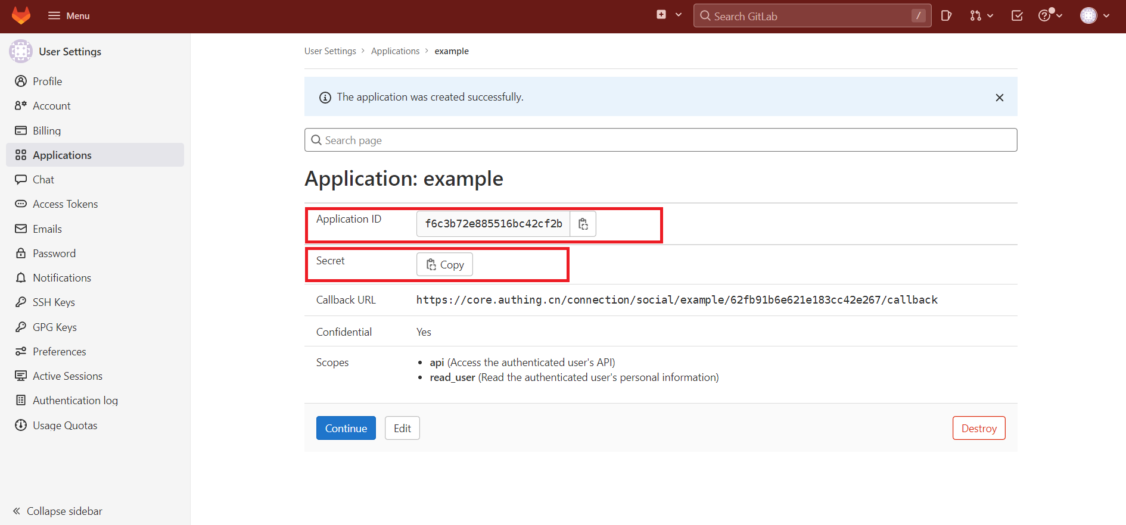Open the help menu dropdown

point(1050,16)
